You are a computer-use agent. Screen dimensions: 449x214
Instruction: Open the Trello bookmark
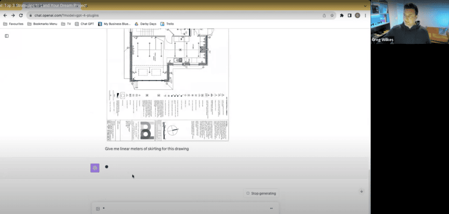167,24
